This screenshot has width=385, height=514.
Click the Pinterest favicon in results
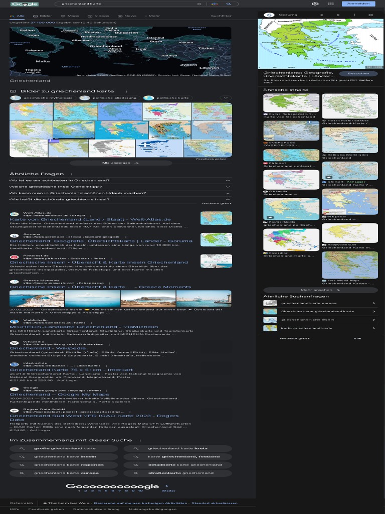click(14, 257)
